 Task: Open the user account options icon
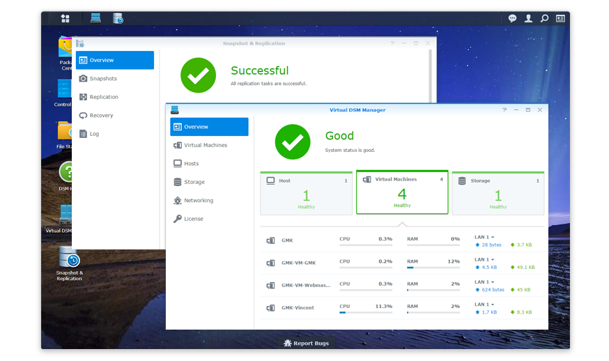(528, 18)
